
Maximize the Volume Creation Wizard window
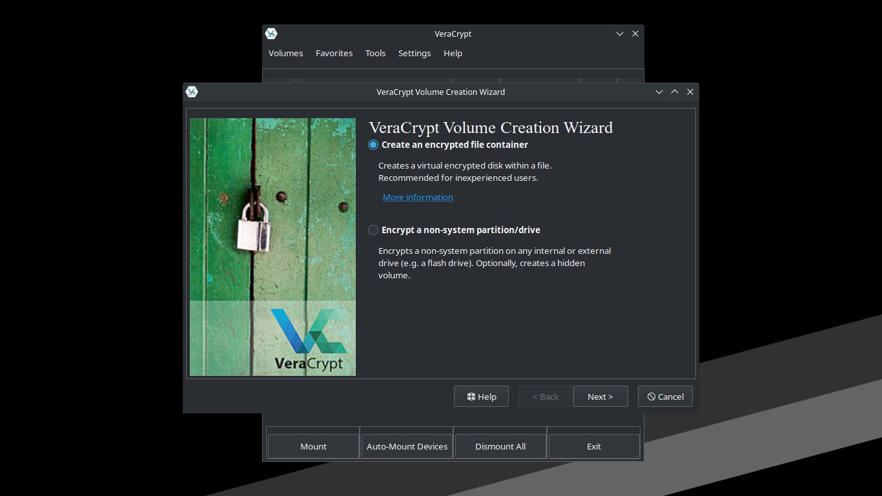pos(675,92)
